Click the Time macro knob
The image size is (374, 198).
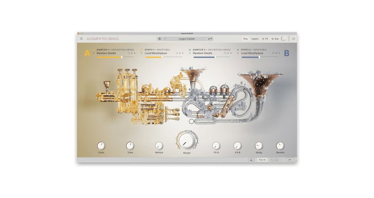click(x=130, y=145)
